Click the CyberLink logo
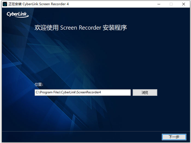Screen dimensions: 191x143 (18, 15)
